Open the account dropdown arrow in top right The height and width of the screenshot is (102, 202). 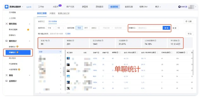click(195, 7)
